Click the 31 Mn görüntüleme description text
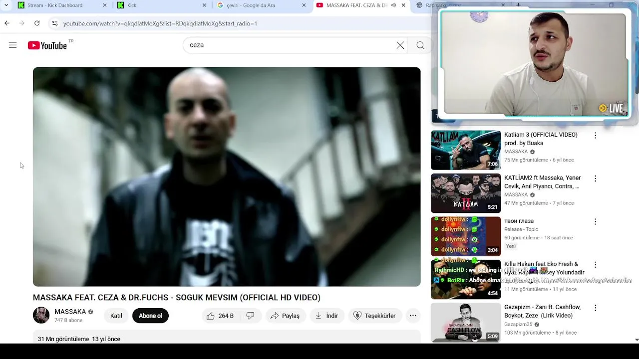Viewport: 639px width, 359px height. 63,339
